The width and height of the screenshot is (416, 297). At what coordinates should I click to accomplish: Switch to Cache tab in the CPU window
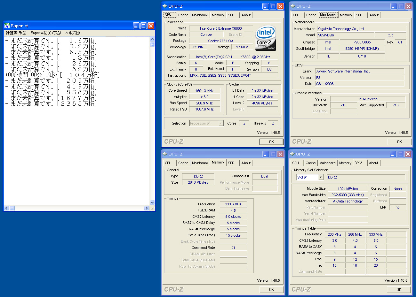[183, 15]
